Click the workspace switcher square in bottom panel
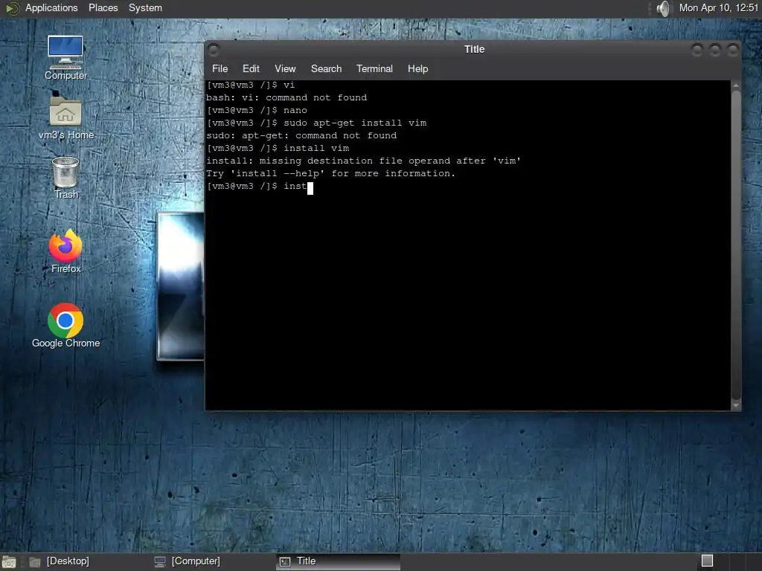Screen dimensions: 762x571 click(708, 561)
